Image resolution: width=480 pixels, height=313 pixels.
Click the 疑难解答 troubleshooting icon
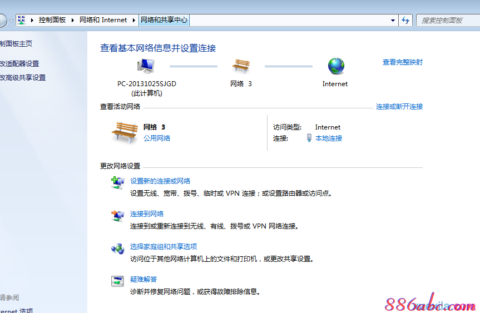point(117,281)
